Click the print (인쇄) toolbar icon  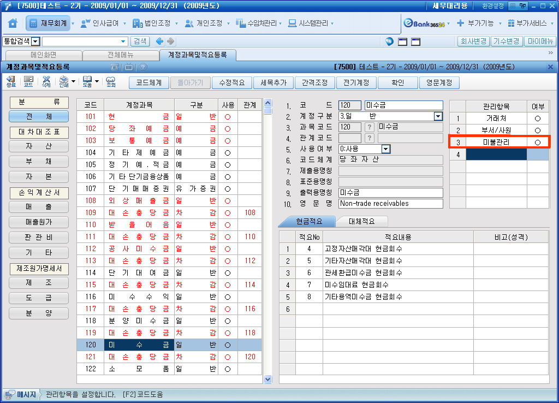coord(64,82)
